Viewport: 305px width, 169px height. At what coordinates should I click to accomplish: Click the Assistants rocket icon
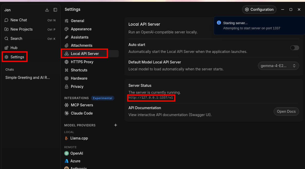67,37
